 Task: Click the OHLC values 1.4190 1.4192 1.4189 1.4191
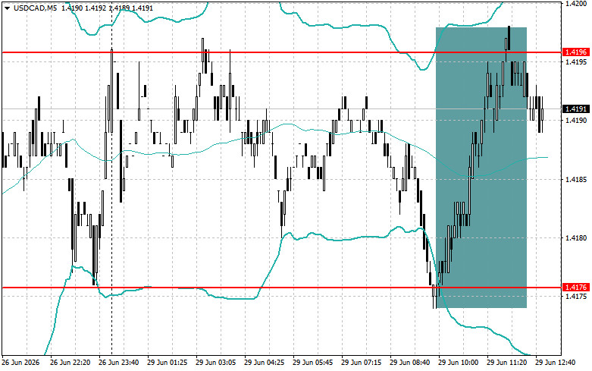click(x=107, y=8)
